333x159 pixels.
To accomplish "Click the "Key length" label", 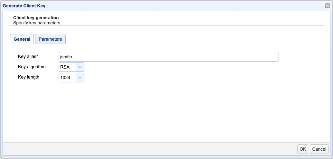I will click(x=29, y=77).
